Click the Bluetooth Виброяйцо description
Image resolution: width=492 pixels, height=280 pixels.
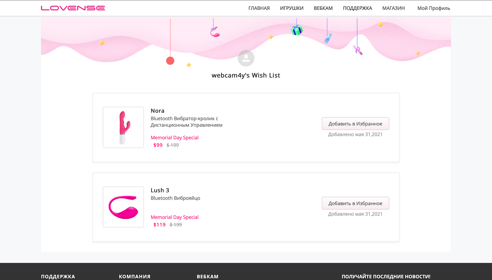pyautogui.click(x=175, y=198)
